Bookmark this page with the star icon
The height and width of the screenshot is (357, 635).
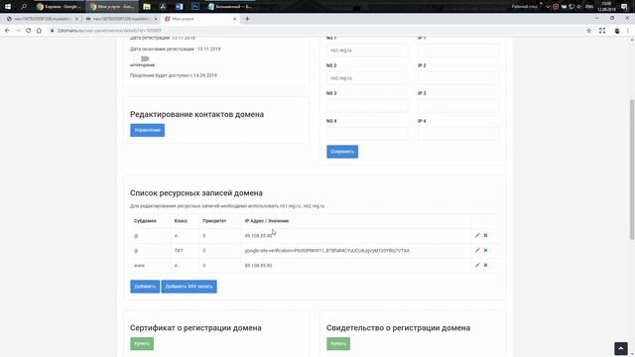click(588, 31)
